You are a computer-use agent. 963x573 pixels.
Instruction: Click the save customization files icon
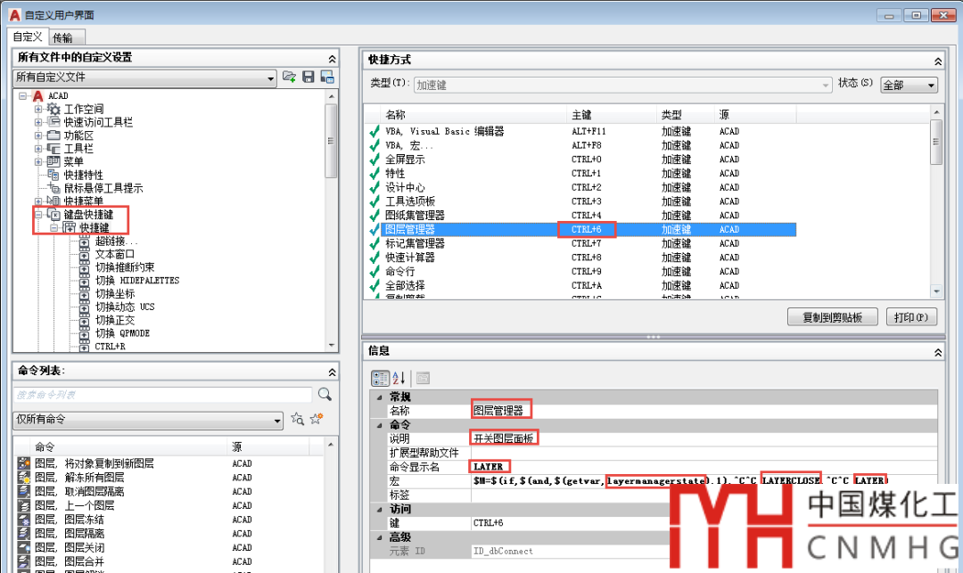(x=309, y=77)
